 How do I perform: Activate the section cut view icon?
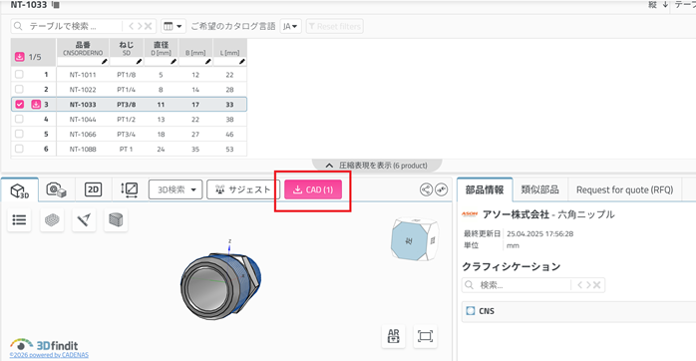(116, 219)
